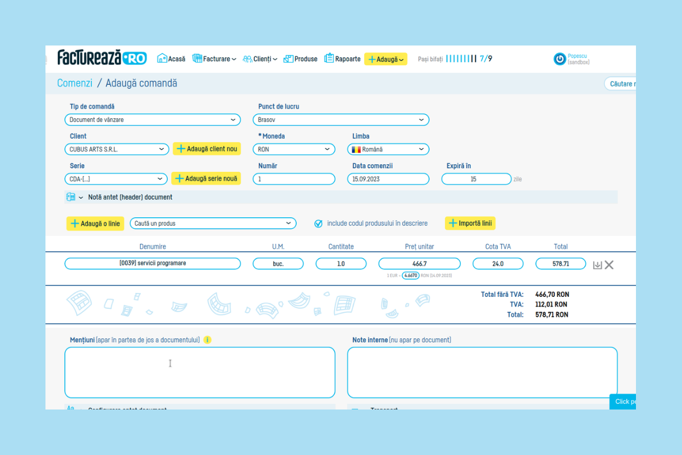682x455 pixels.
Task: Expand the Notă antet (header) document section
Action: pyautogui.click(x=130, y=197)
